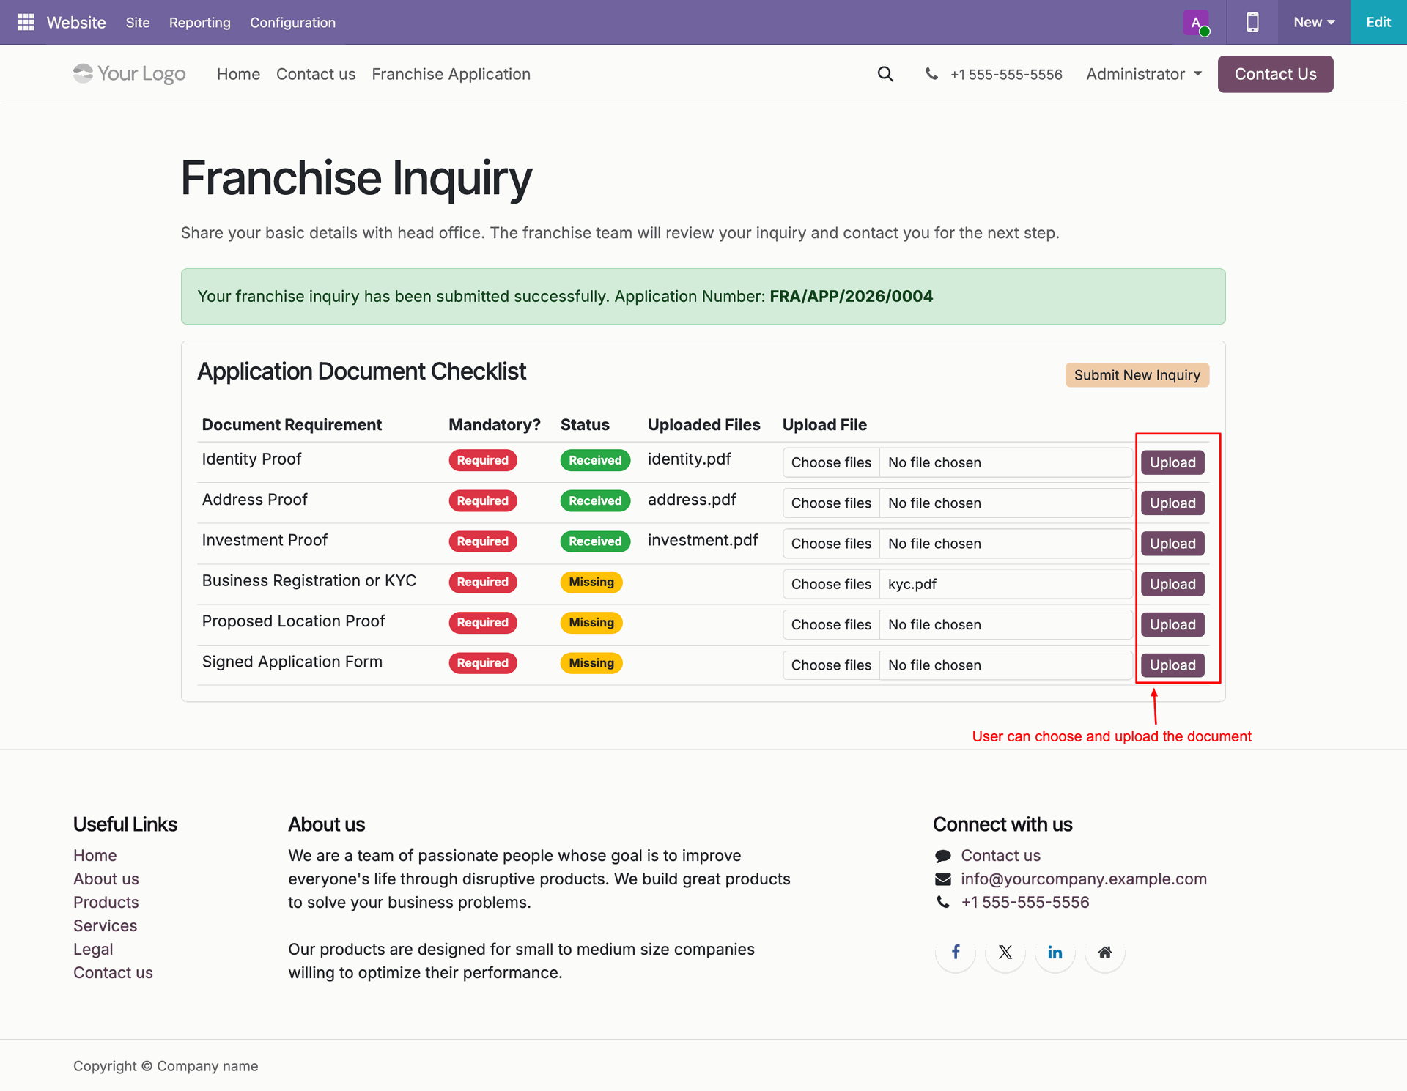Viewport: 1407px width, 1091px height.
Task: Choose files for Business Registration or KYC
Action: coord(831,584)
